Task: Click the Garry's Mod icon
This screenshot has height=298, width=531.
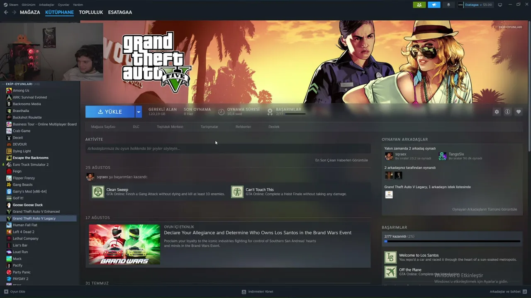Action: pos(9,192)
